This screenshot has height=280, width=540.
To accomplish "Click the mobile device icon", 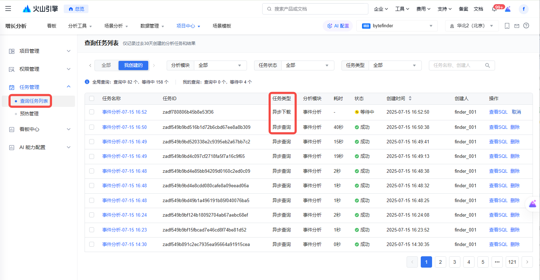I will pyautogui.click(x=507, y=26).
